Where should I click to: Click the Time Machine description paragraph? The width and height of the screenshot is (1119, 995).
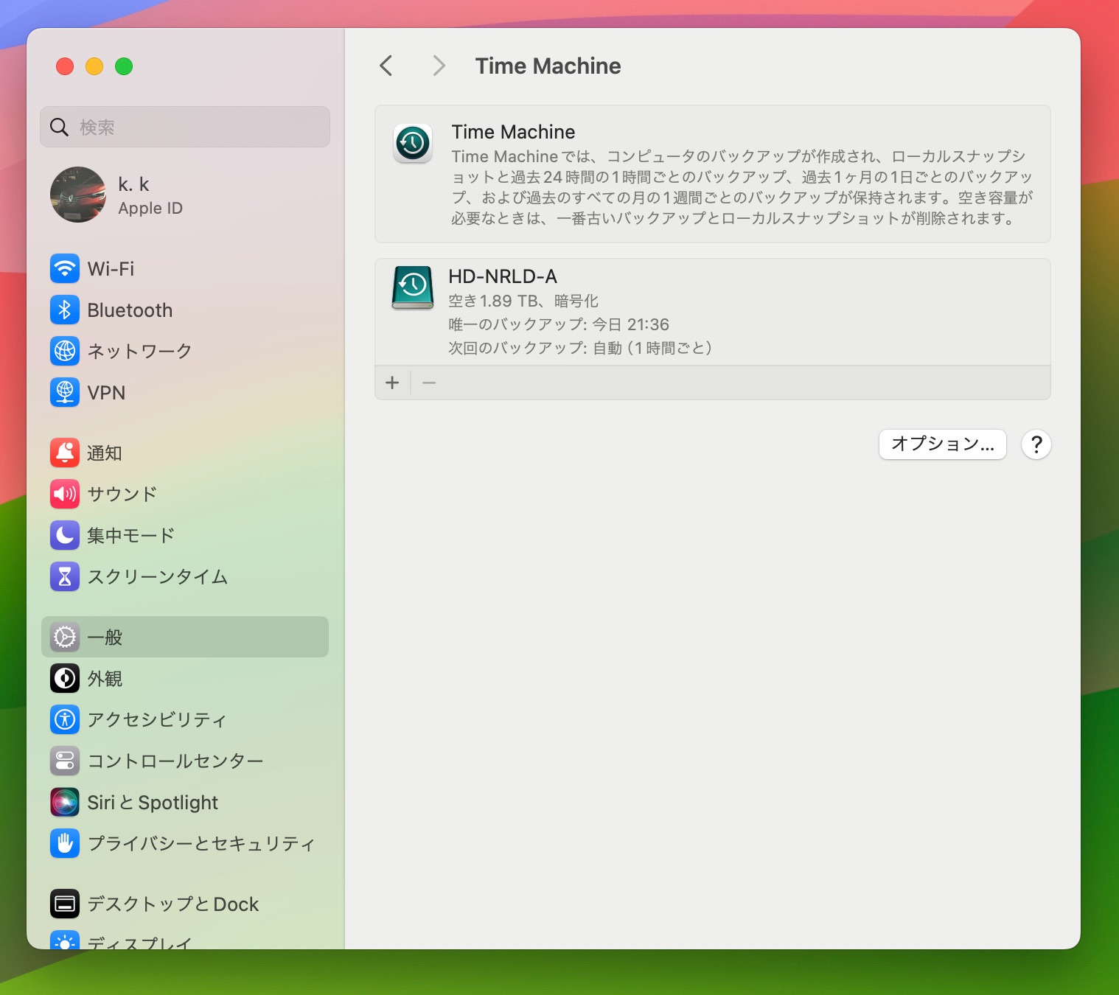[x=742, y=187]
